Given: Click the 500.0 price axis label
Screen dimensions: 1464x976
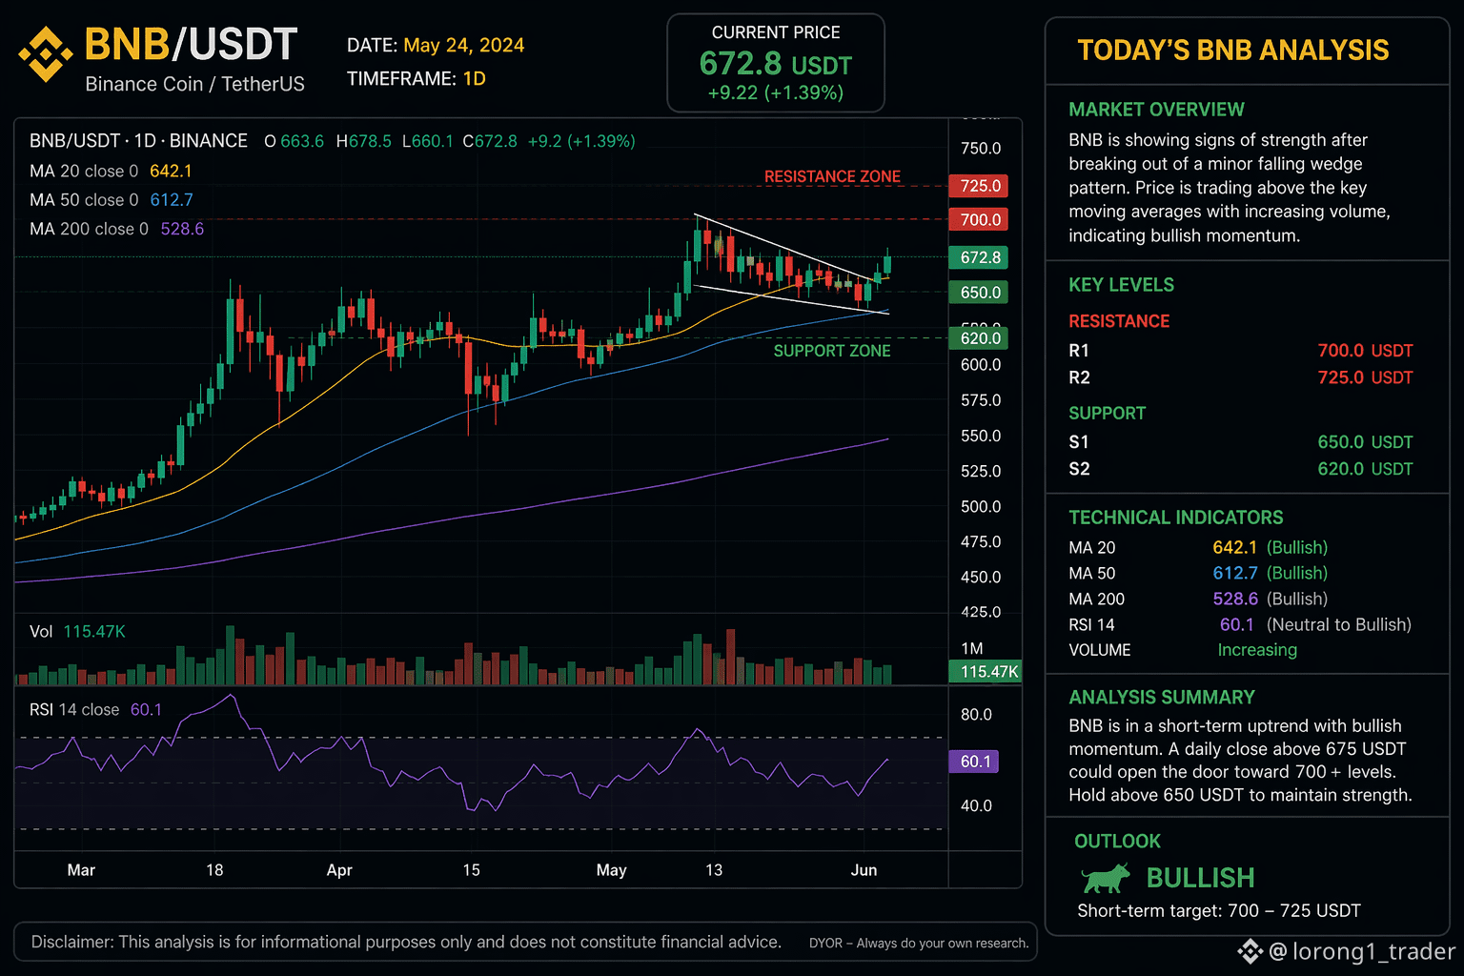Looking at the screenshot, I should coord(981,506).
